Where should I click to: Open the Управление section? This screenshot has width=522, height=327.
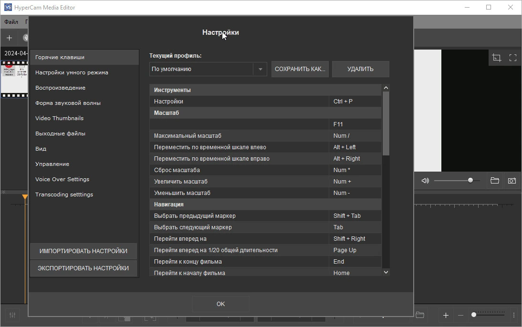(x=84, y=164)
